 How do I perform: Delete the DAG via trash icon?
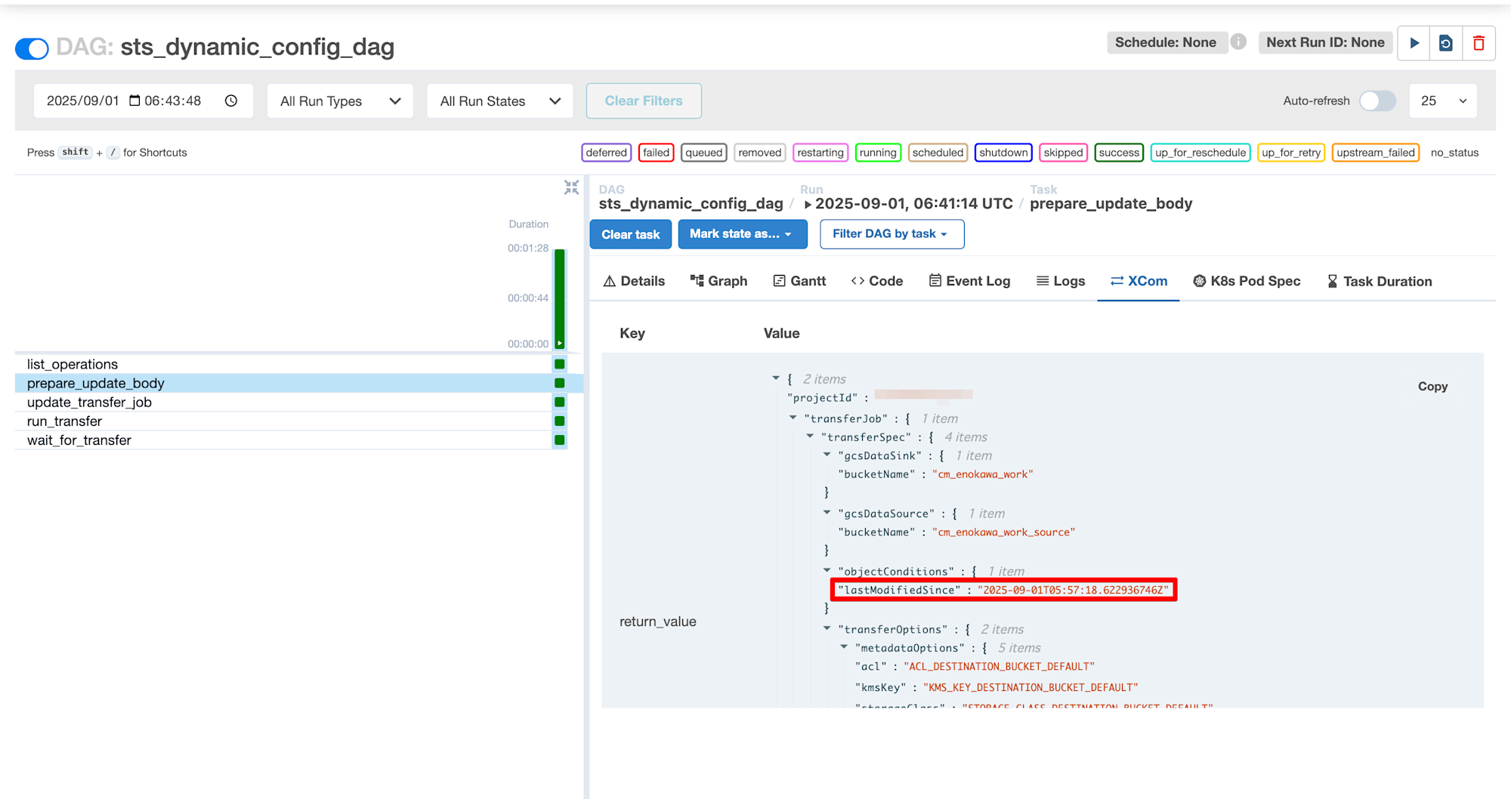1479,43
